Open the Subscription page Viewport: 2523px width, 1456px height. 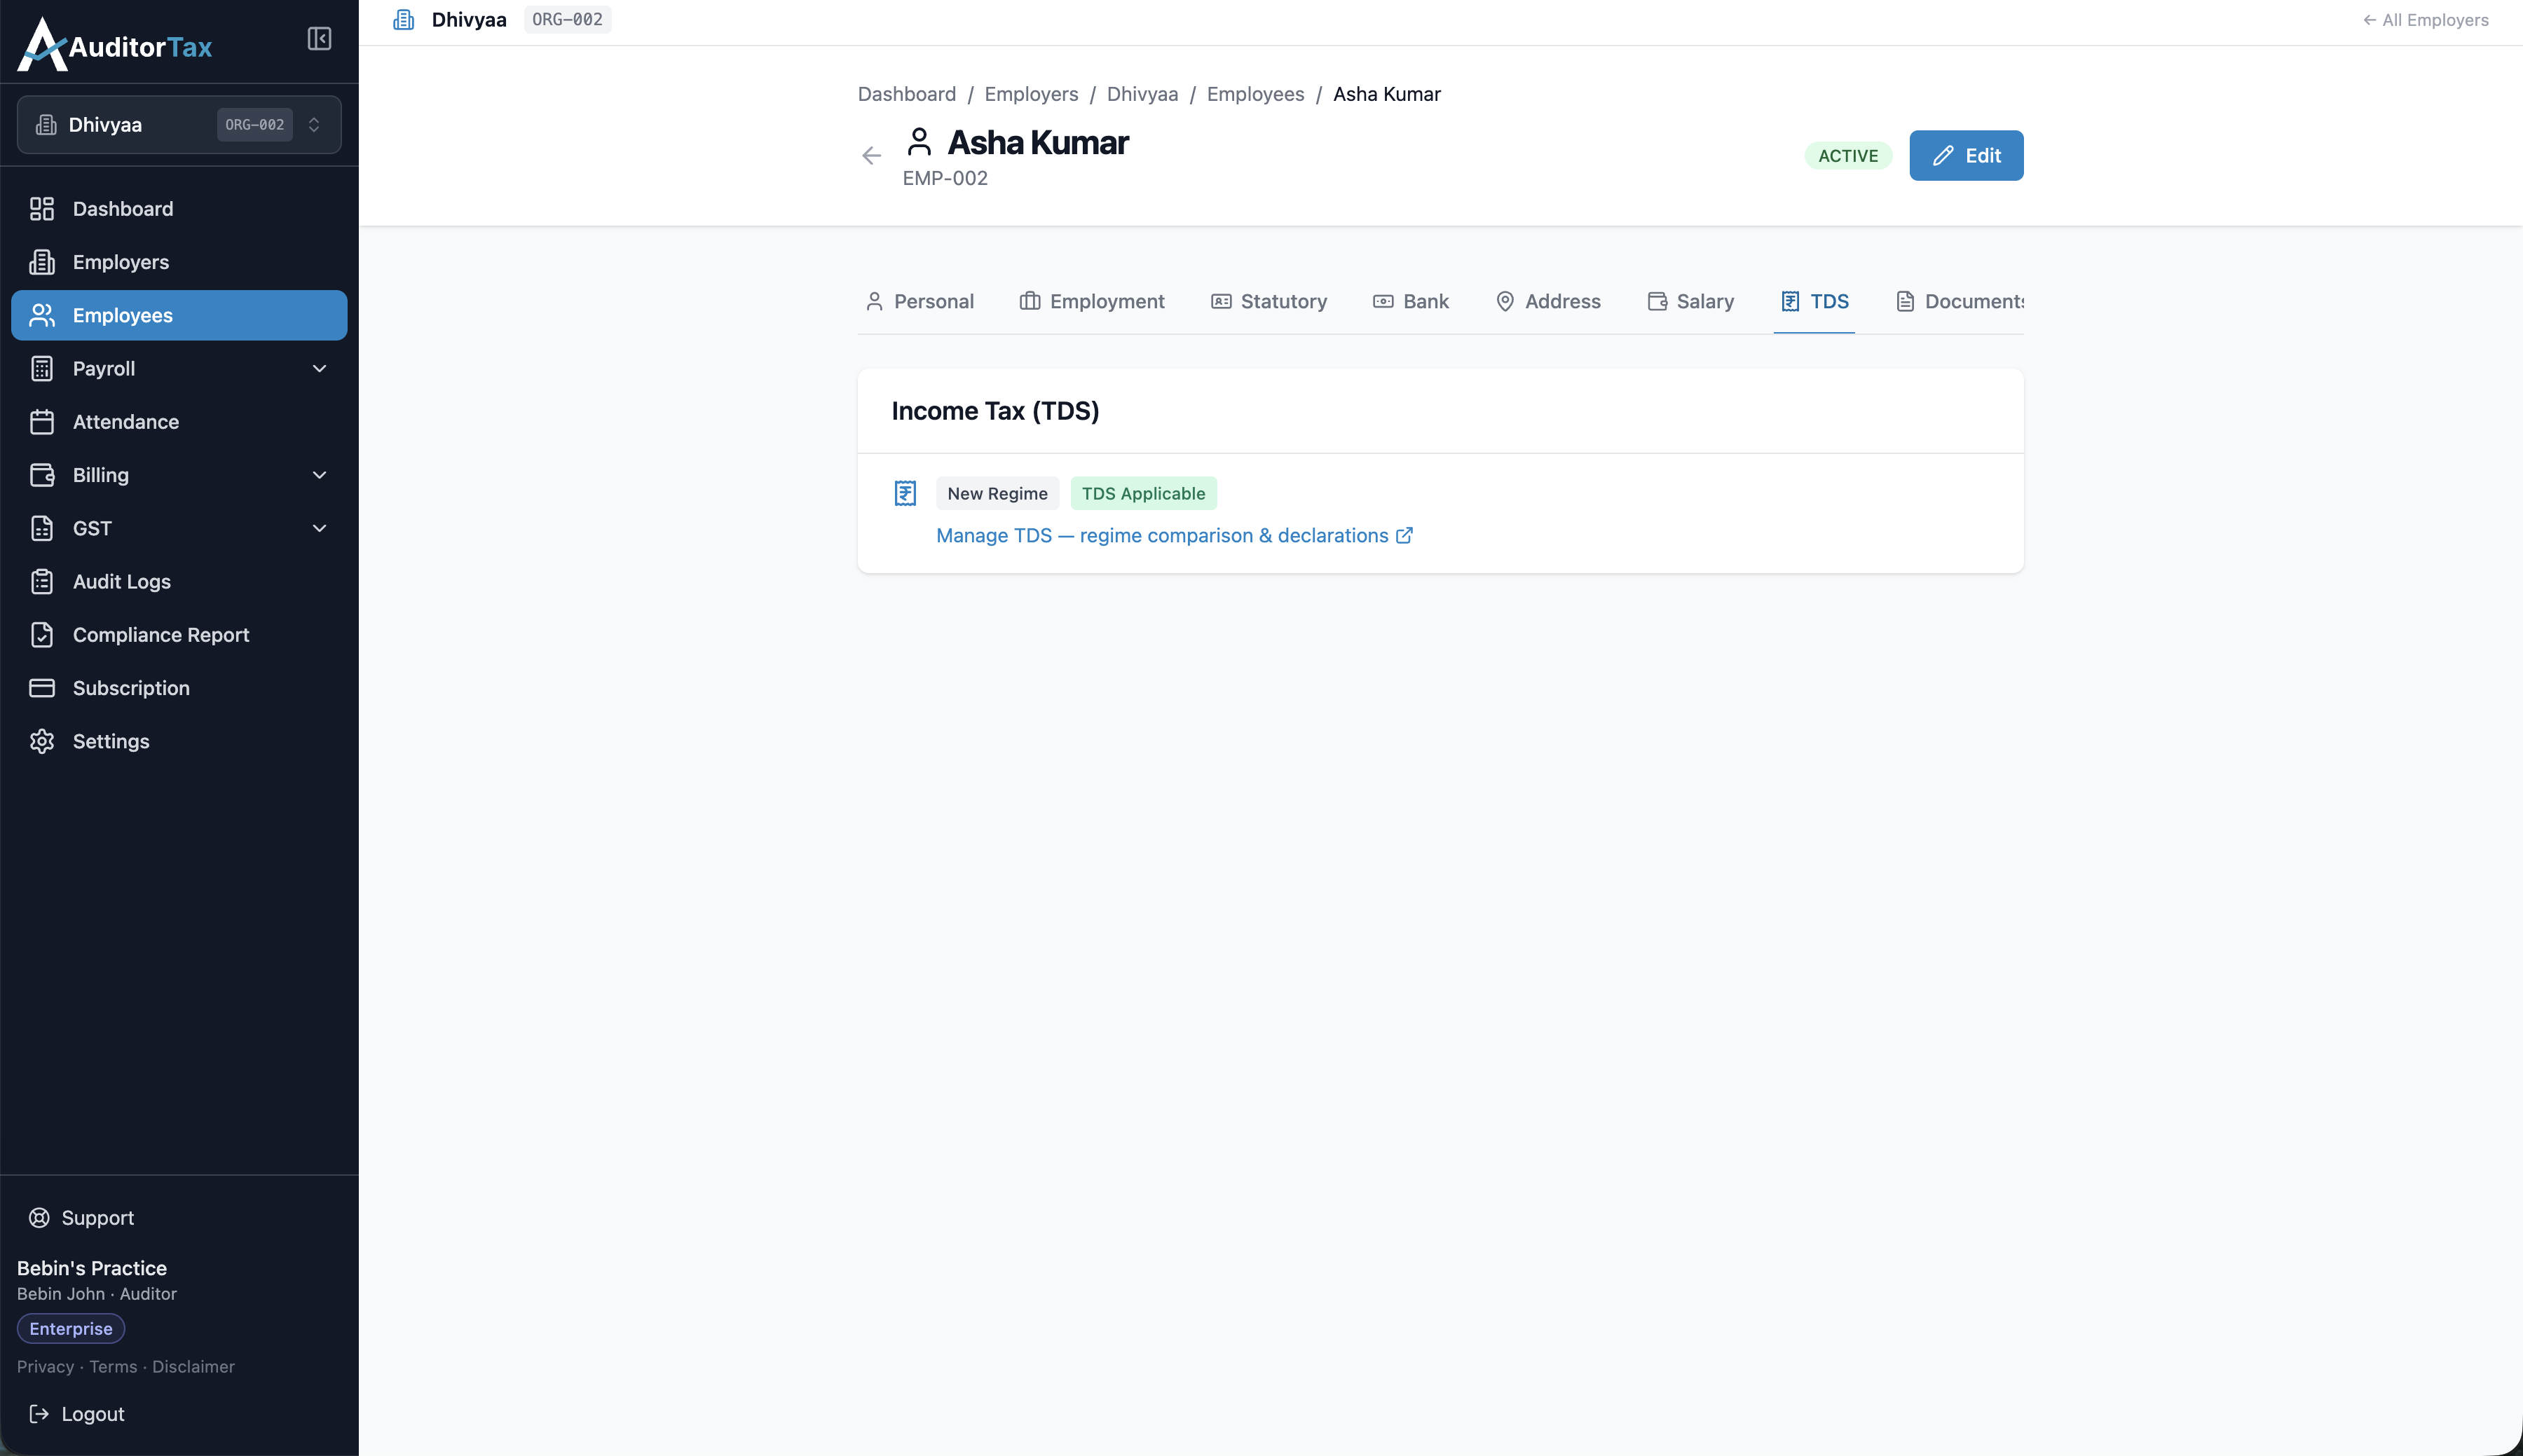pyautogui.click(x=179, y=688)
